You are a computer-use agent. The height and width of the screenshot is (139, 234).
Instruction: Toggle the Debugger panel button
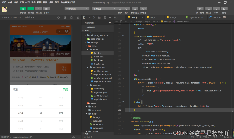tap(39, 9)
